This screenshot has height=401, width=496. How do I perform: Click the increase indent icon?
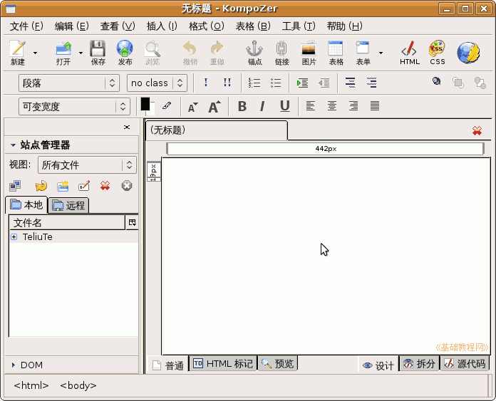302,83
